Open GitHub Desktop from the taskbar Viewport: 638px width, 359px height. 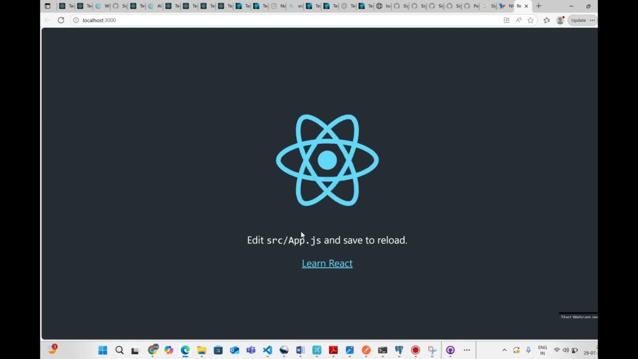click(x=450, y=350)
